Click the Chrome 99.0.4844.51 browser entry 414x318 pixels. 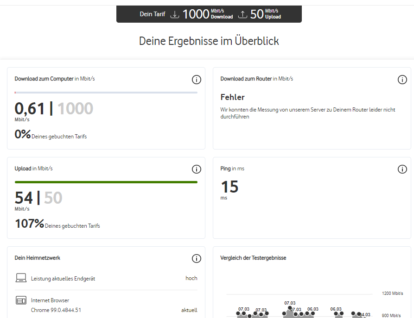(x=56, y=310)
